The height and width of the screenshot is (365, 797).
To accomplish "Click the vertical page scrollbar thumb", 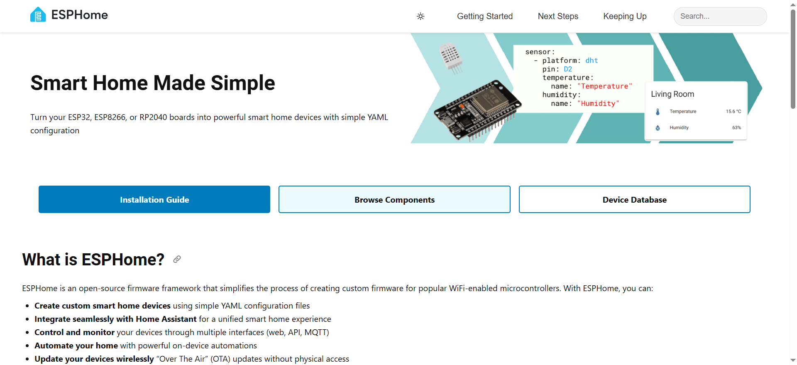I will pos(793,58).
